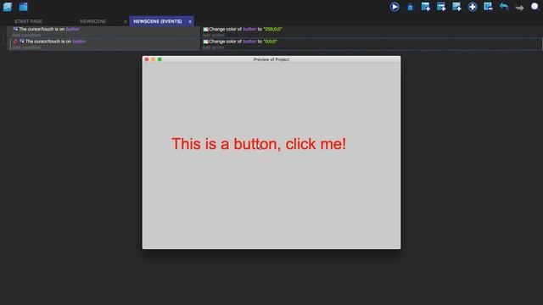Maximize the Preview of Project window

160,59
